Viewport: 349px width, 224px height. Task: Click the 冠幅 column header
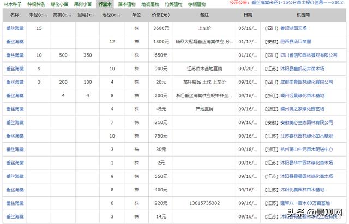click(87, 15)
